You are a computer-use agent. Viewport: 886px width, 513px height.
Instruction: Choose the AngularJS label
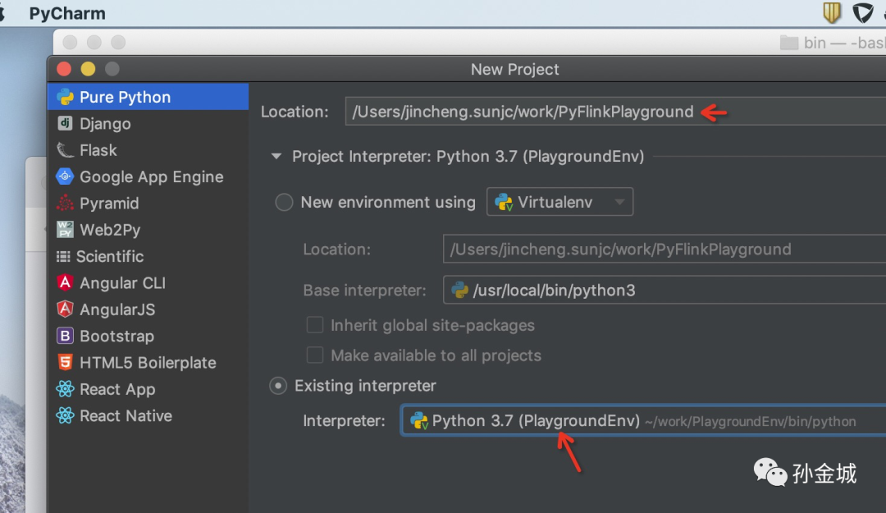pyautogui.click(x=117, y=309)
